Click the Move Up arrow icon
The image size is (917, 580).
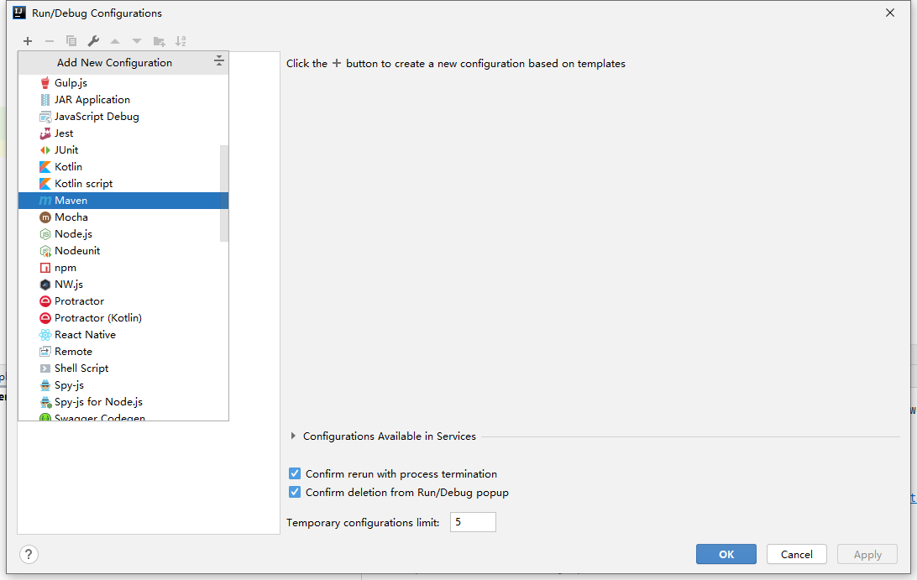pyautogui.click(x=115, y=41)
